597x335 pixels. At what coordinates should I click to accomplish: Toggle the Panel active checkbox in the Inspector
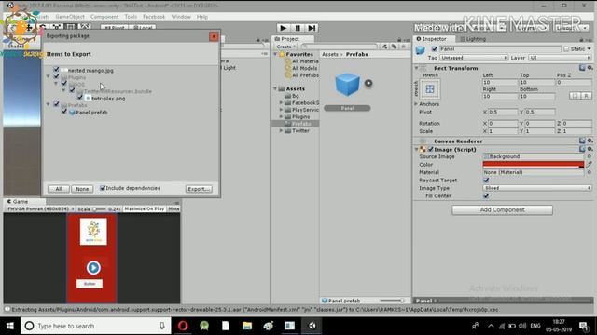coord(435,49)
